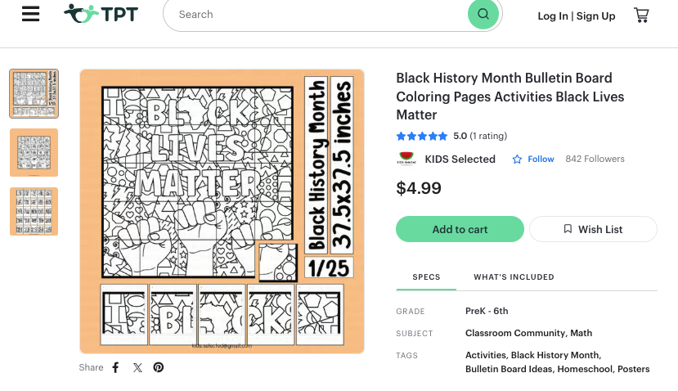Screen dimensions: 678x391
Task: Add the product to Wish List
Action: pos(593,229)
